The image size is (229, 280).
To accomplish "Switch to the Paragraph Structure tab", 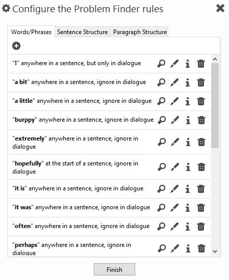I will [x=140, y=32].
